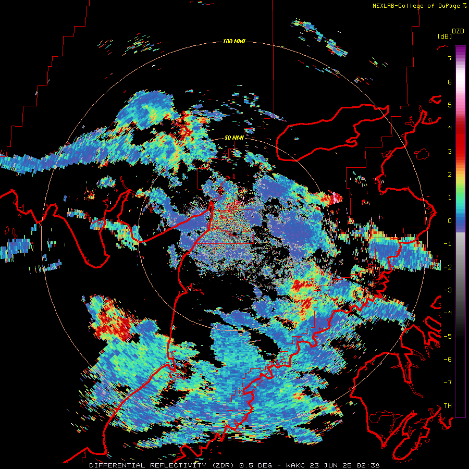Screen dimensions: 469x469
Task: Click the 4 value on the scale
Action: click(x=450, y=128)
